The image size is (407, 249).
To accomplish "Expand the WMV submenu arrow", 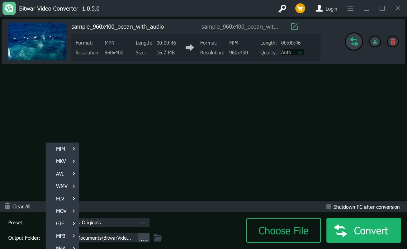I will 74,186.
